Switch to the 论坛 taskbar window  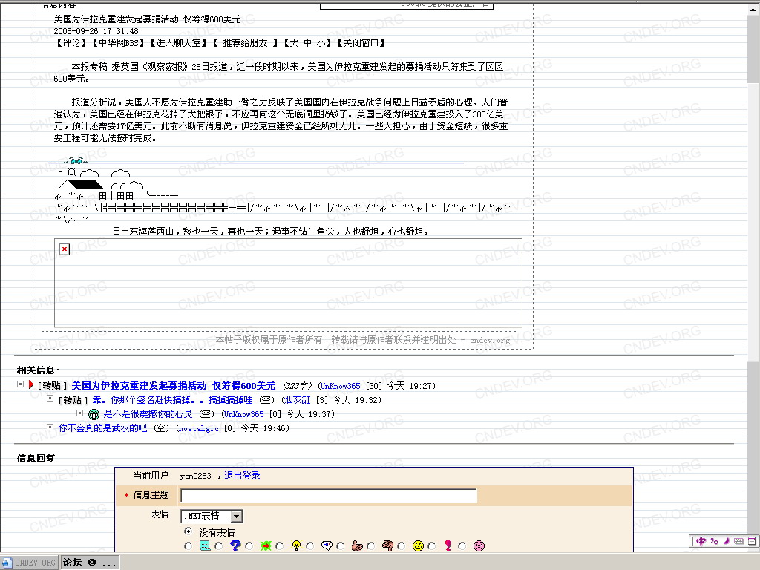click(x=89, y=563)
